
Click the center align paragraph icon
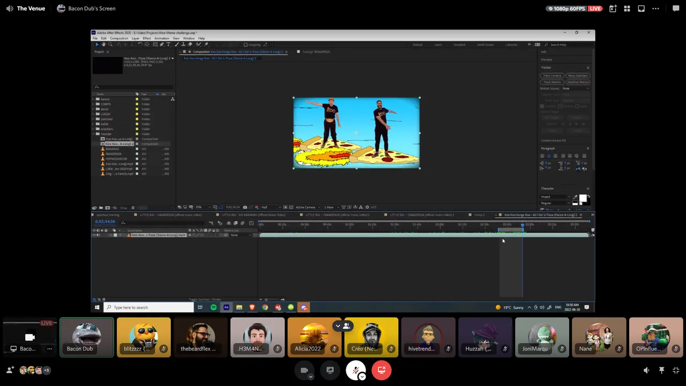pos(549,155)
